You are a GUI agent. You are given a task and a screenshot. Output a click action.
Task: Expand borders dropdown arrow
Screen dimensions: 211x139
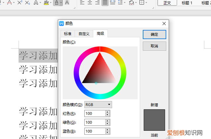point(146,3)
